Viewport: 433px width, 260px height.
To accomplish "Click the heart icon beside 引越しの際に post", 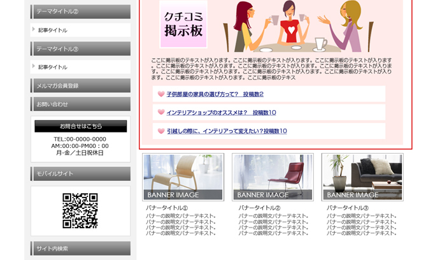I will [160, 131].
